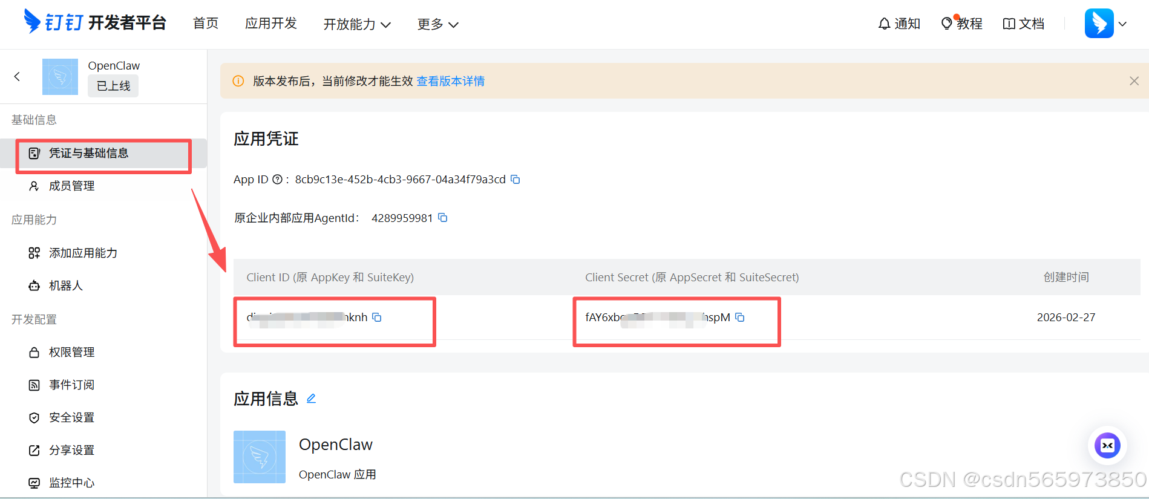Click the Client Secret column header

coord(692,277)
